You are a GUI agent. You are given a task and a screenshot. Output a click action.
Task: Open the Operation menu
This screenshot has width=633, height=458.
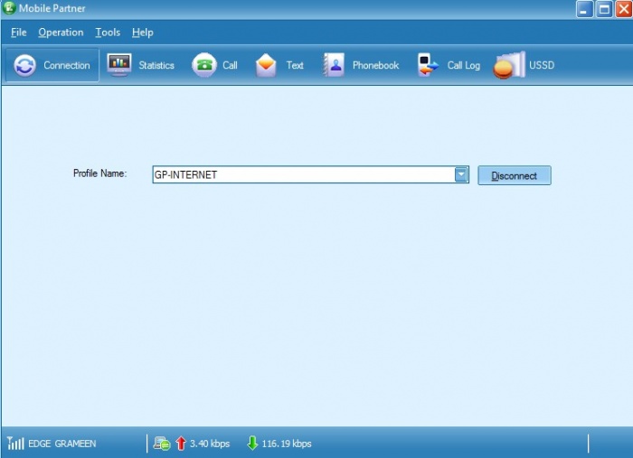61,33
